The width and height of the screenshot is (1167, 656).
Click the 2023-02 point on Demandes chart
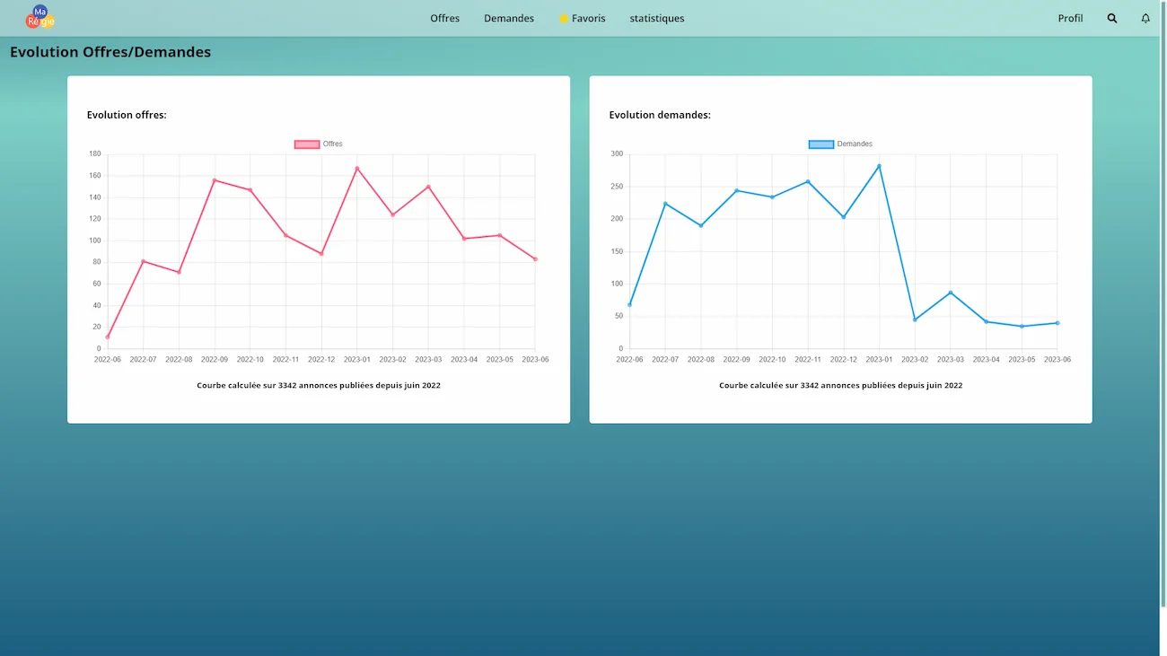point(915,319)
